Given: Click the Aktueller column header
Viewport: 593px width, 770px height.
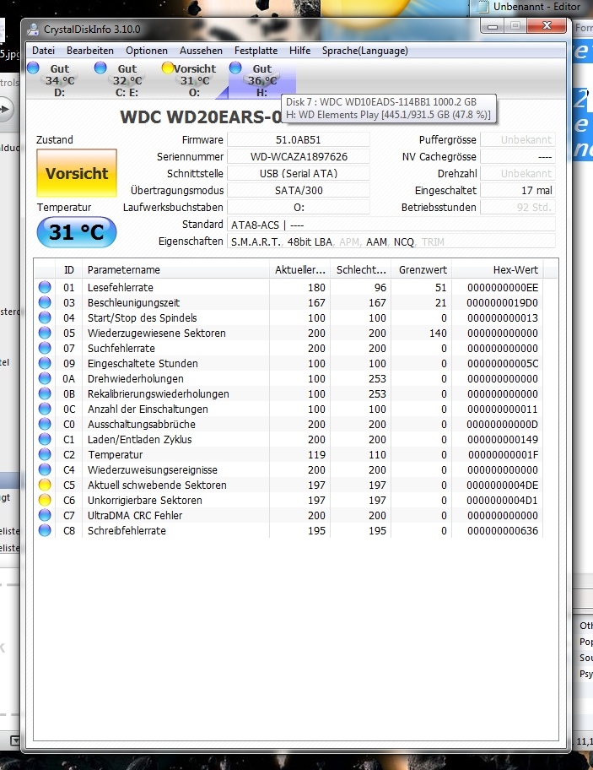Looking at the screenshot, I should pos(299,269).
